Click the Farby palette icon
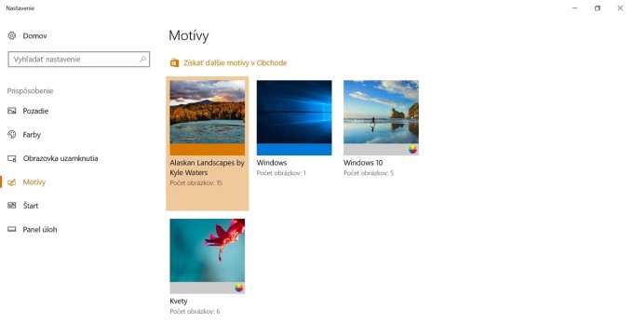The width and height of the screenshot is (632, 336). [12, 135]
